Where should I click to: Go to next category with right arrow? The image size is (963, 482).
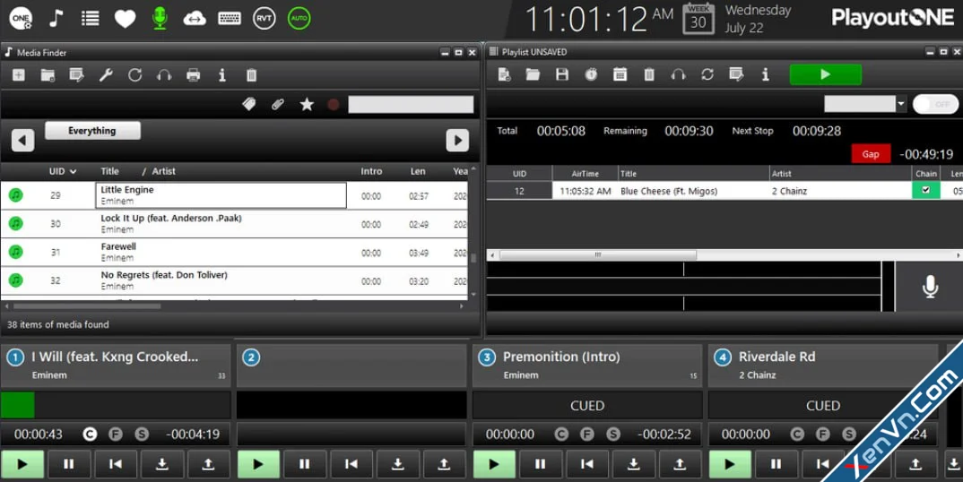click(457, 140)
